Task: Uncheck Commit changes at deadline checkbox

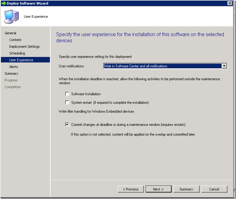Action: (x=67, y=125)
